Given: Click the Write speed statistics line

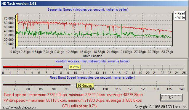Looking at the screenshot, I should click(73, 100).
